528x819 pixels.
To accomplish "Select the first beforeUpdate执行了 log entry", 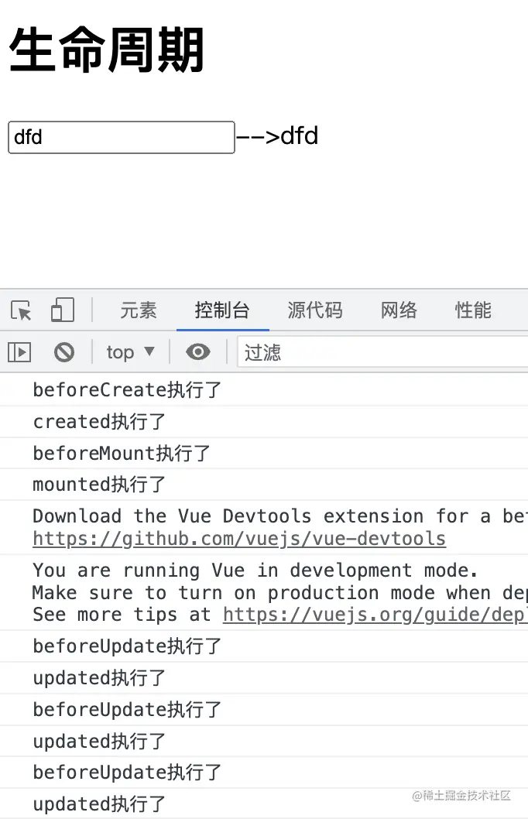I will tap(264, 646).
